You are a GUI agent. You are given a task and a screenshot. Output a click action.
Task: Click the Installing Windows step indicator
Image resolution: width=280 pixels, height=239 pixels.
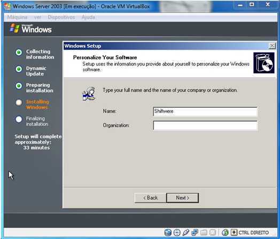(x=19, y=102)
